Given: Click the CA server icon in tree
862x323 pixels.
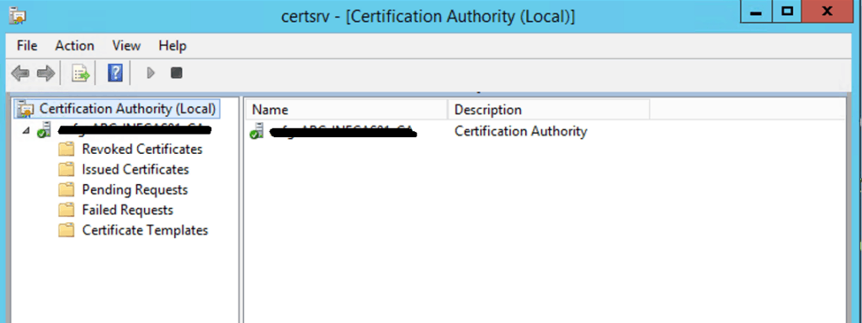Looking at the screenshot, I should 44,130.
